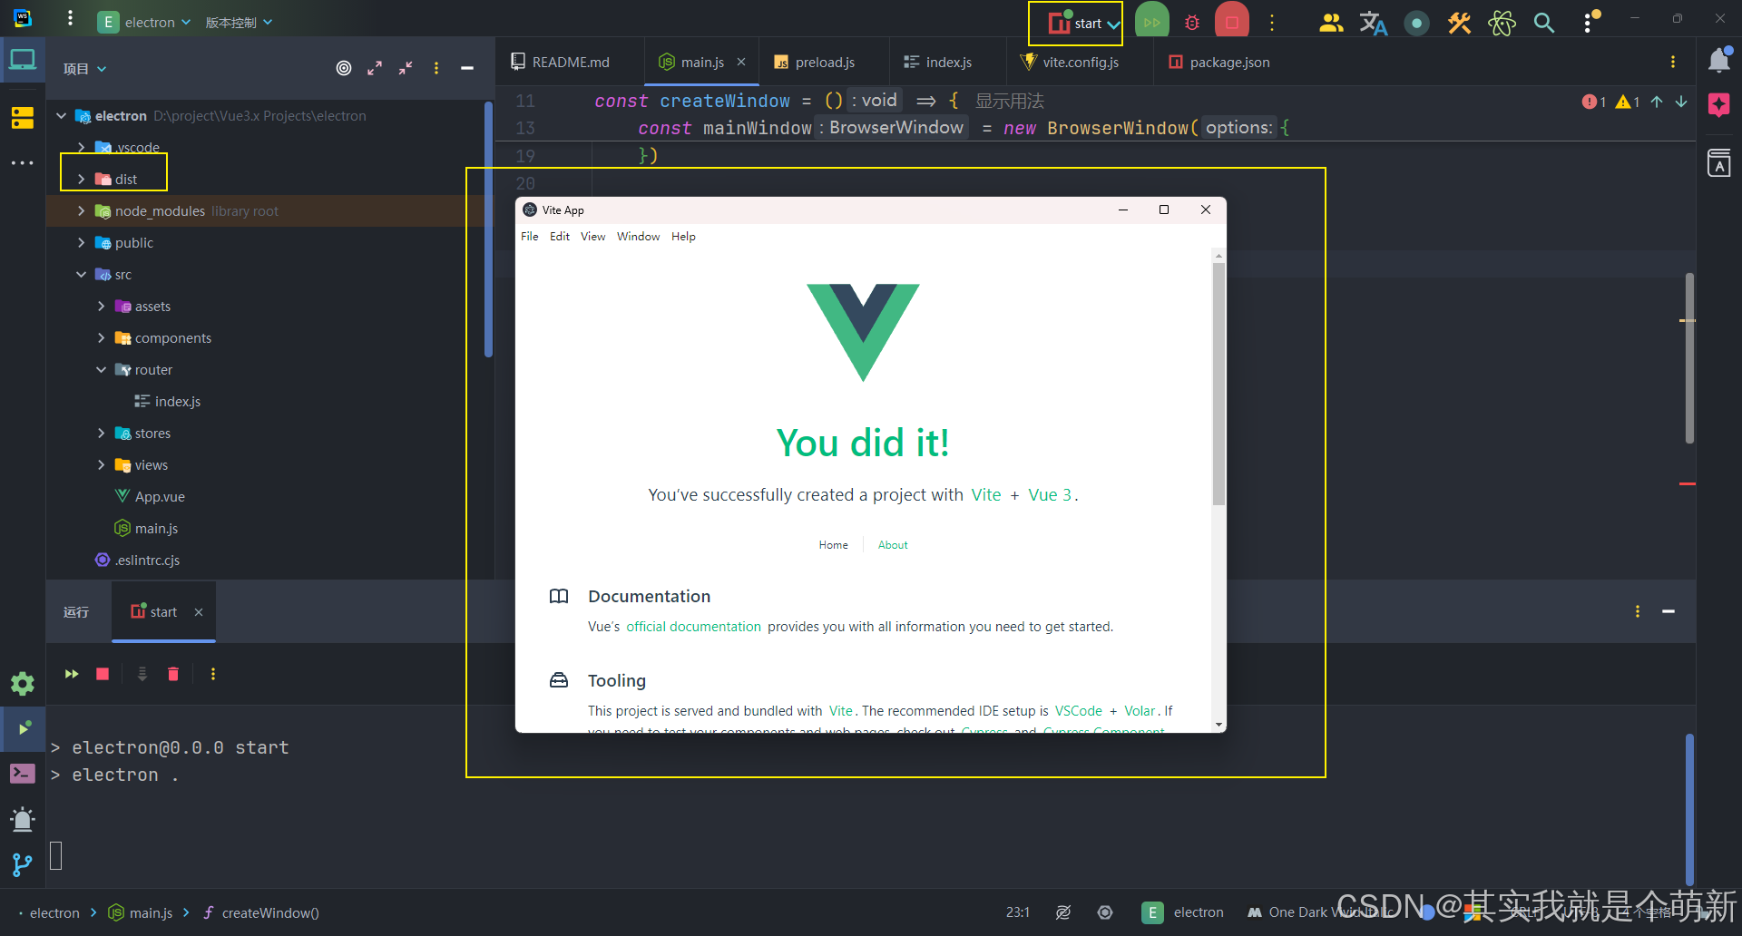Close the main.js editor tab

click(741, 62)
